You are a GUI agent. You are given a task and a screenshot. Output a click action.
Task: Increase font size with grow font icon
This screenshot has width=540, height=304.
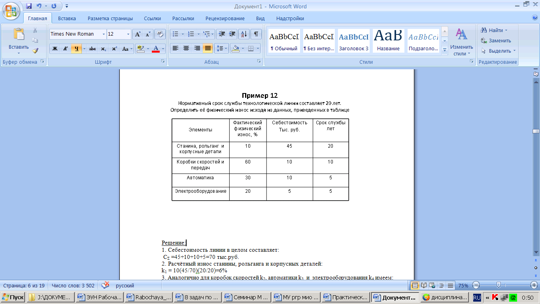coord(138,34)
